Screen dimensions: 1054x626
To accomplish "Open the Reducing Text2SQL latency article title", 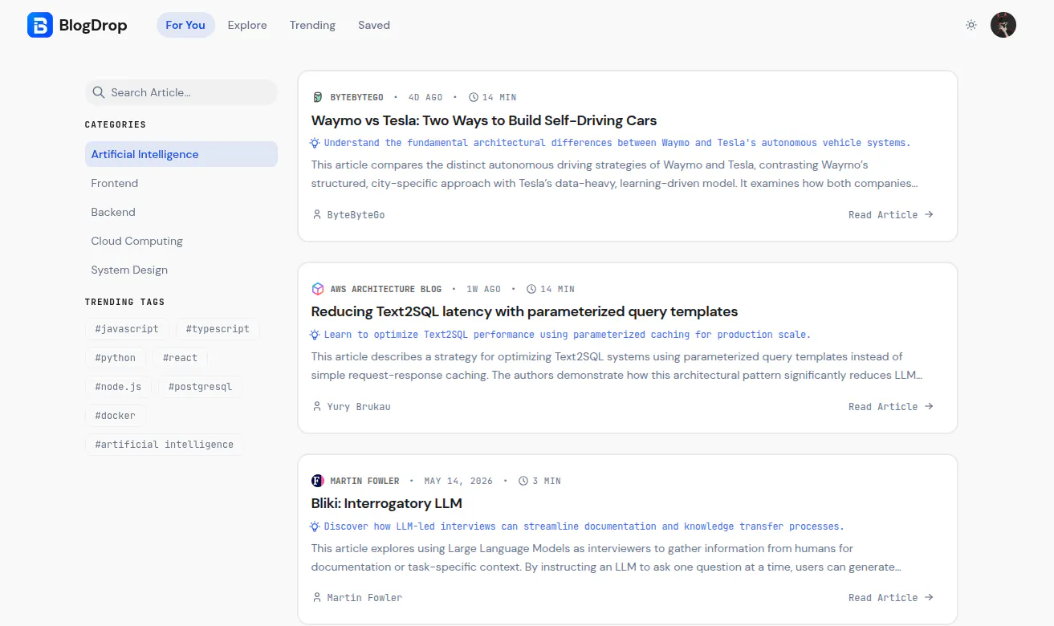I will [x=524, y=311].
